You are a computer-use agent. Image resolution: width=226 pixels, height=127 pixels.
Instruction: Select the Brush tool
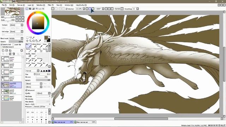pyautogui.click(x=40, y=46)
